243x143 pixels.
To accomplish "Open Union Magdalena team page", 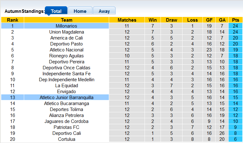I will tap(66, 32).
